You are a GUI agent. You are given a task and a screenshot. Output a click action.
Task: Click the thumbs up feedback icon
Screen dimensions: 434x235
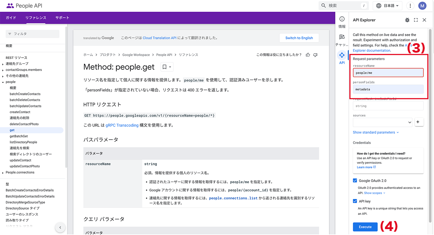tap(308, 55)
